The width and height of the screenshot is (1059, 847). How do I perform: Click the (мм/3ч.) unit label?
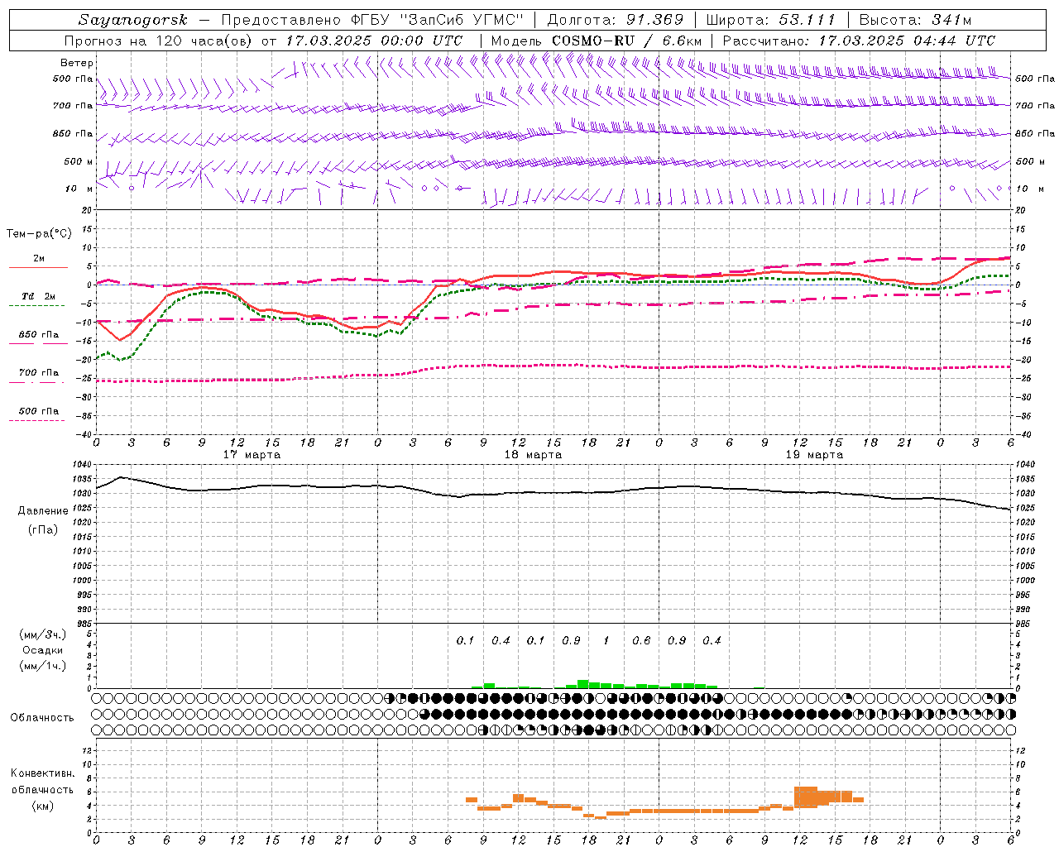point(43,634)
